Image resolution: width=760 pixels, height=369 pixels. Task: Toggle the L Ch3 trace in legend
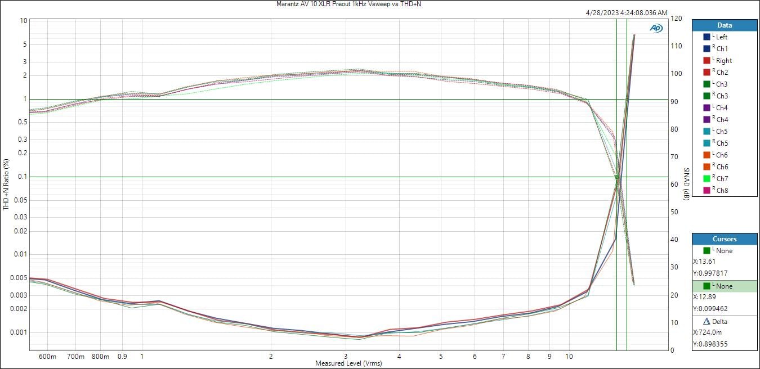click(x=722, y=84)
